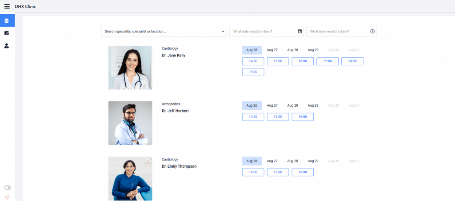The height and width of the screenshot is (201, 455).
Task: Switch to Aug 29 for Dr. Emily Thompson
Action: [x=313, y=161]
